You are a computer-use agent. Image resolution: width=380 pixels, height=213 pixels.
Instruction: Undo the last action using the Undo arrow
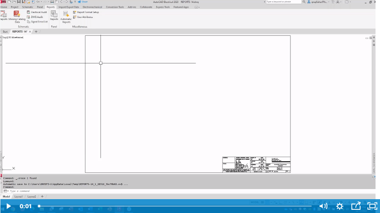click(38, 2)
